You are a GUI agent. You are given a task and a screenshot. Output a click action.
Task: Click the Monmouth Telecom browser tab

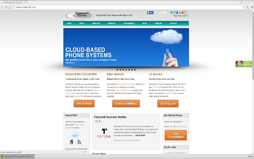pos(14,3)
